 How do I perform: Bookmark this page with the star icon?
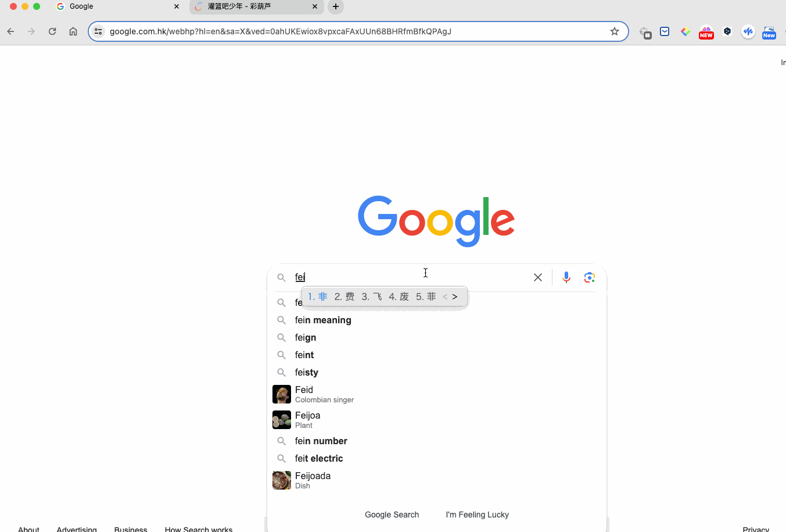[615, 31]
